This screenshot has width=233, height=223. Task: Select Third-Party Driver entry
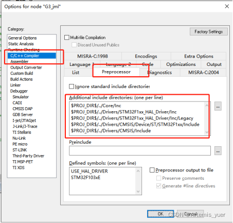28,156
